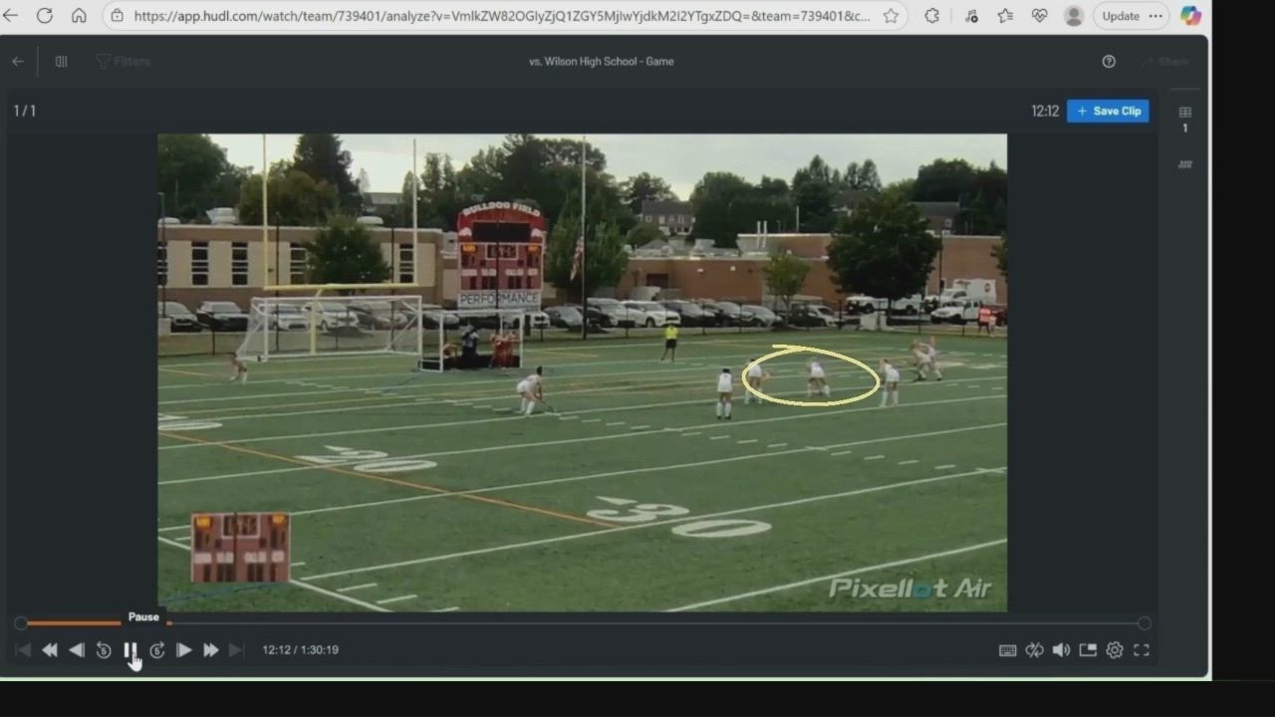
Task: Open the help question mark icon
Action: [1109, 62]
